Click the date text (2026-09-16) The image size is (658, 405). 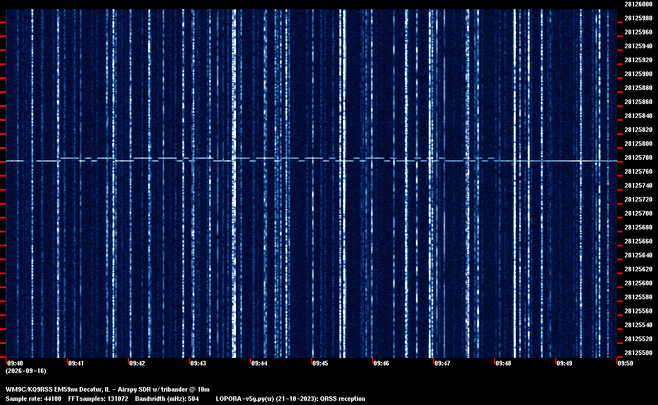pos(26,371)
